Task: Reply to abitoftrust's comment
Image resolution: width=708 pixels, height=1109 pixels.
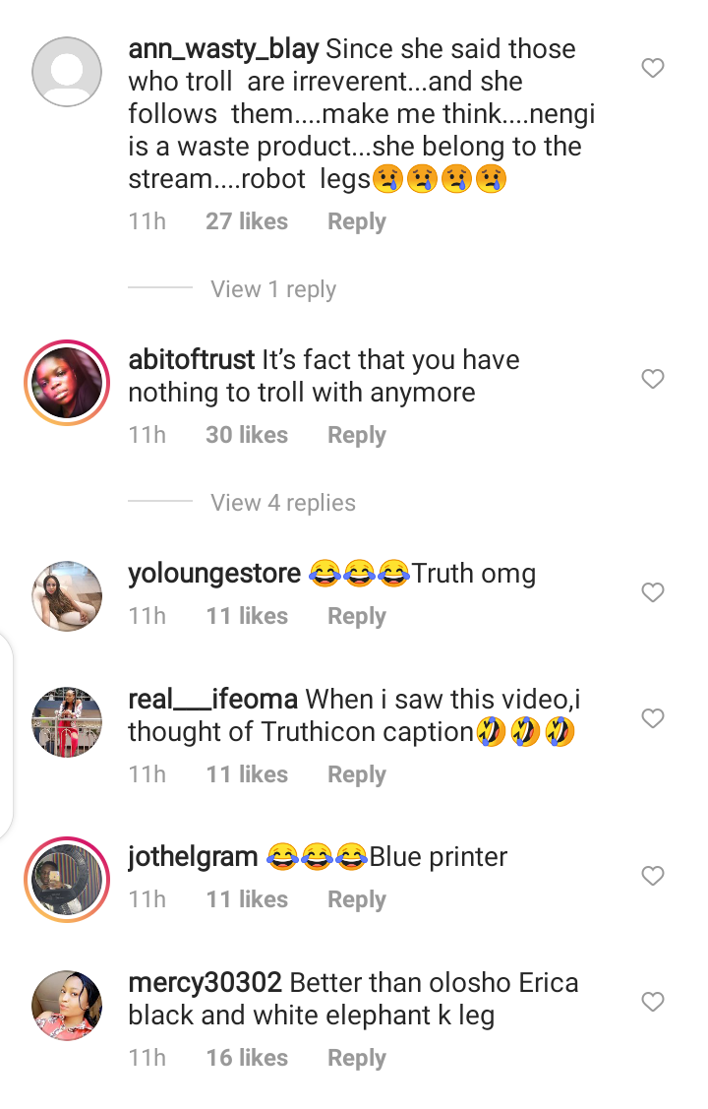Action: tap(356, 435)
